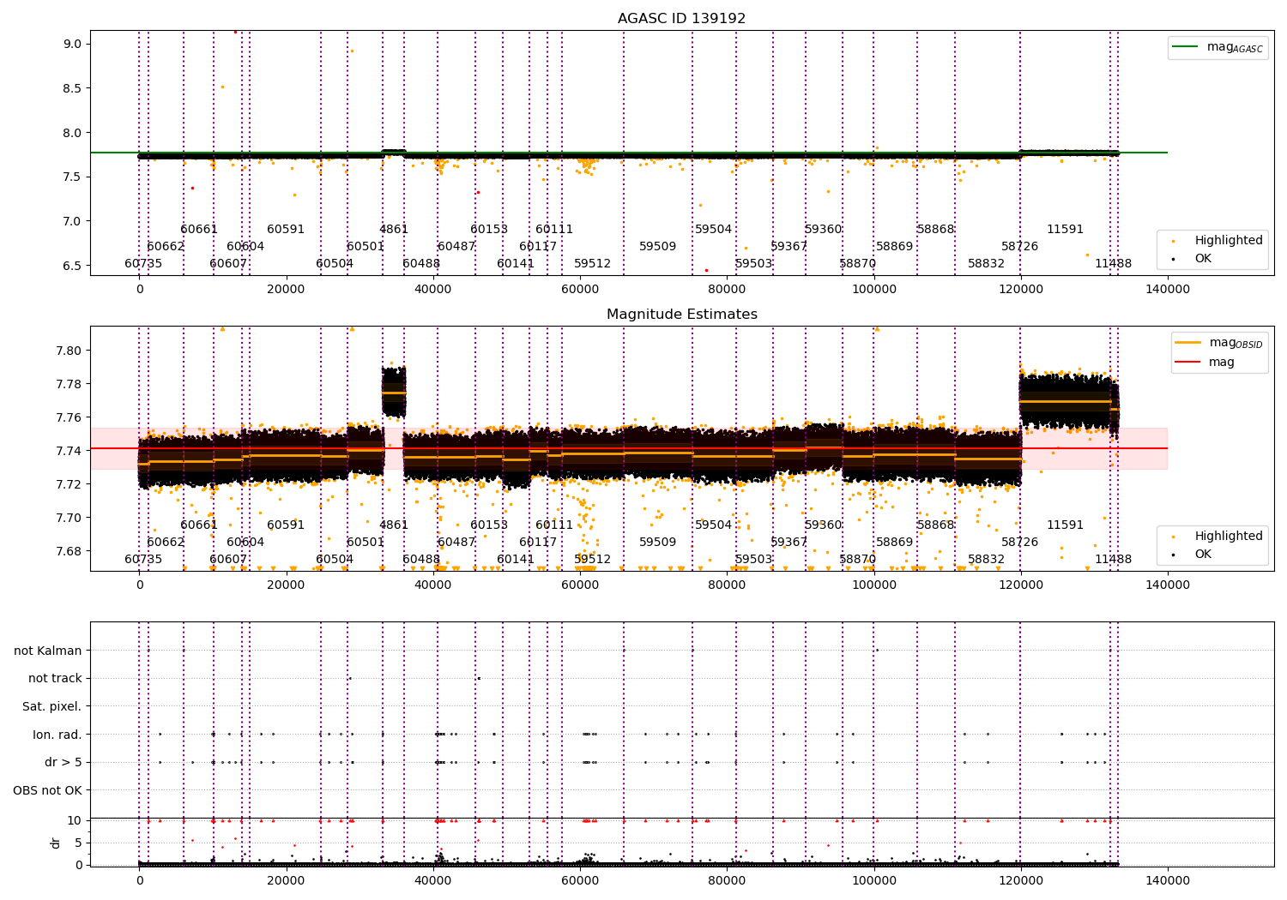Click the 'AGASC ID 139192' plot title
This screenshot has height=900, width=1287.
click(x=681, y=19)
